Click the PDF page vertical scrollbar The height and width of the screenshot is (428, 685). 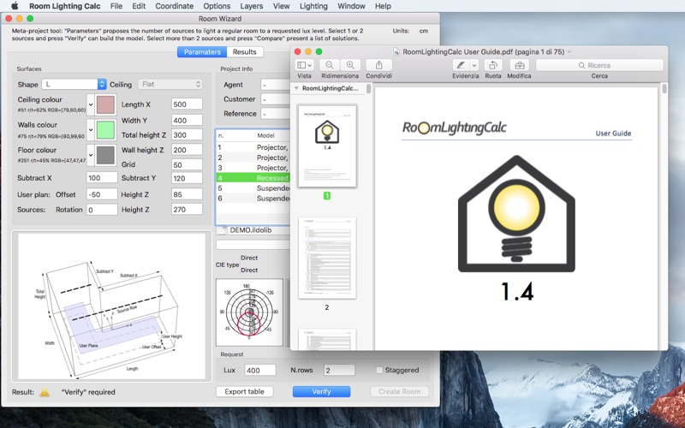tap(664, 89)
